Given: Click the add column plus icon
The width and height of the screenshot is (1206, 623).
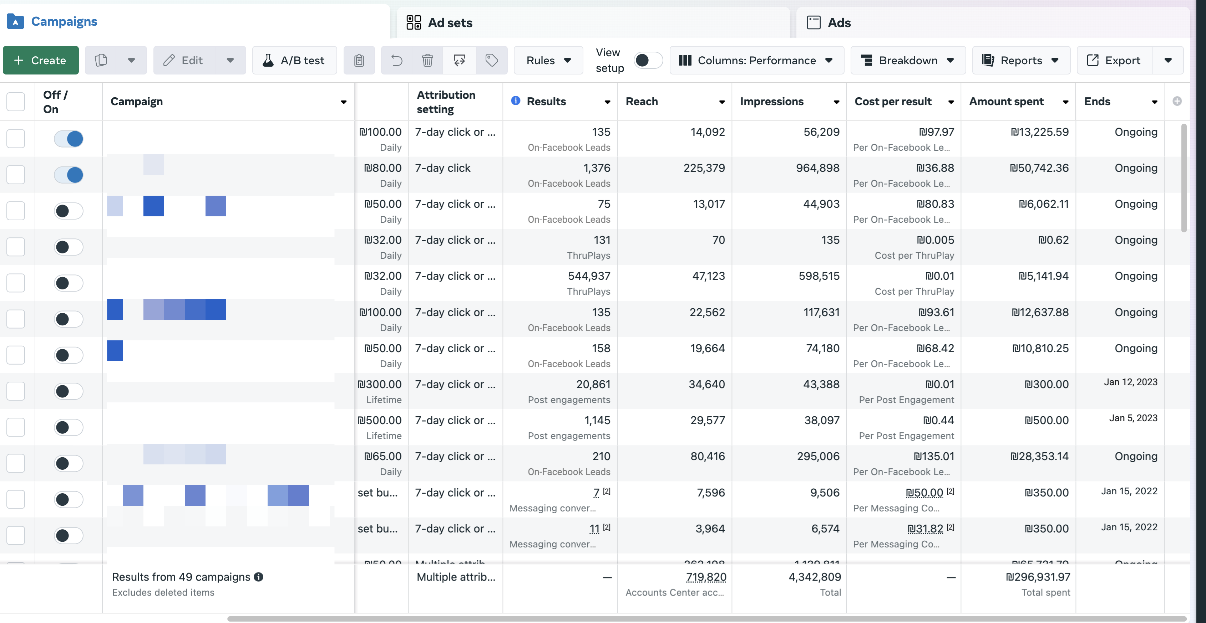Looking at the screenshot, I should [x=1177, y=101].
